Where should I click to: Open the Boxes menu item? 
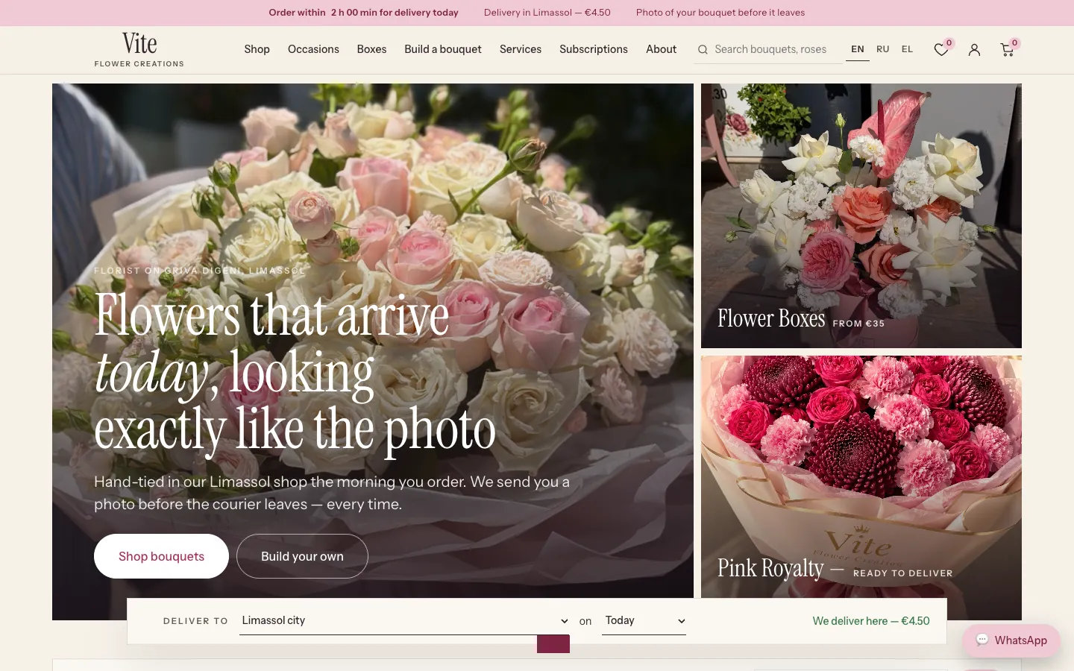tap(371, 49)
